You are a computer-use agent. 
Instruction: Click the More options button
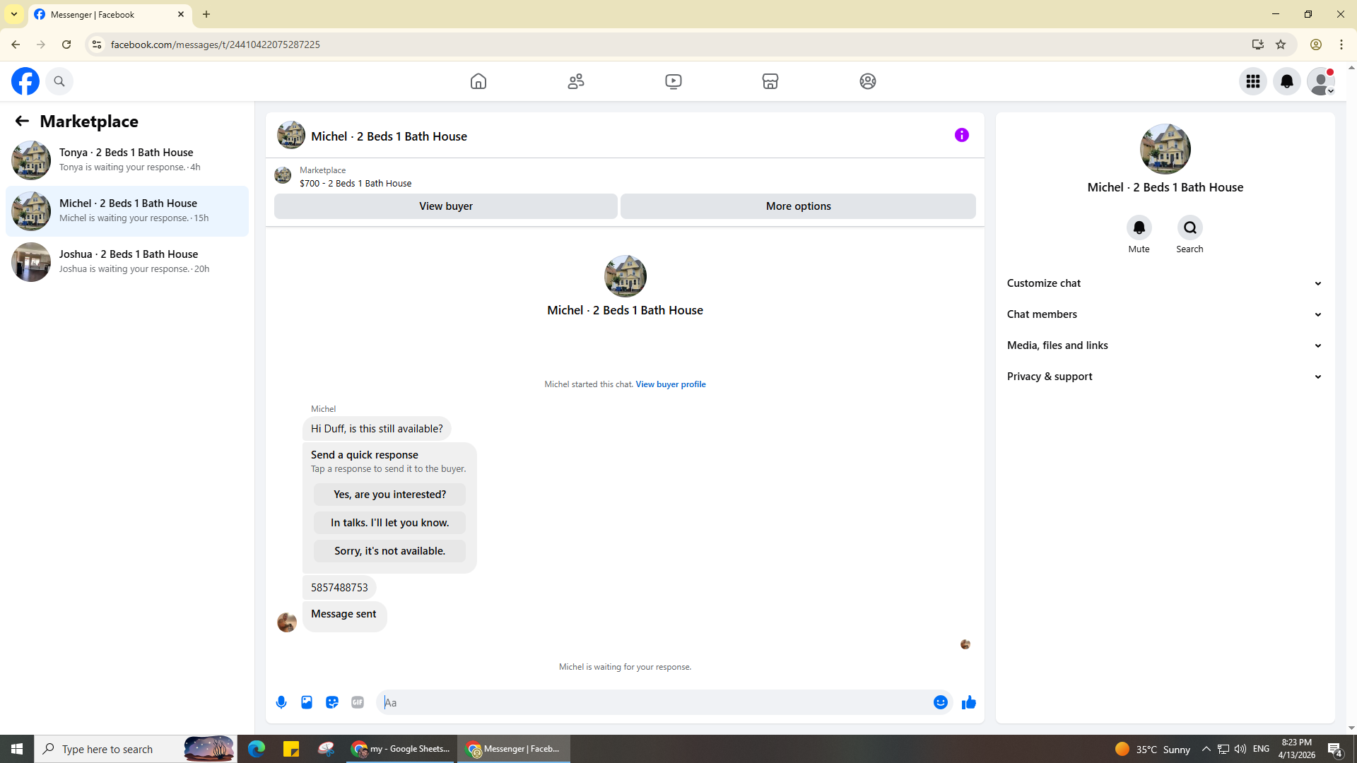coord(799,206)
